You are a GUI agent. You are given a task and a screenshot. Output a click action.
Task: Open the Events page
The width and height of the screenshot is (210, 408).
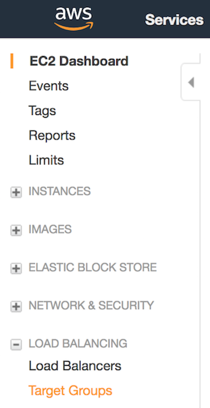(49, 86)
